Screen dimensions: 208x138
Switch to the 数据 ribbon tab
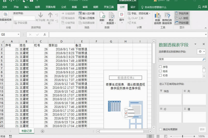74,7
